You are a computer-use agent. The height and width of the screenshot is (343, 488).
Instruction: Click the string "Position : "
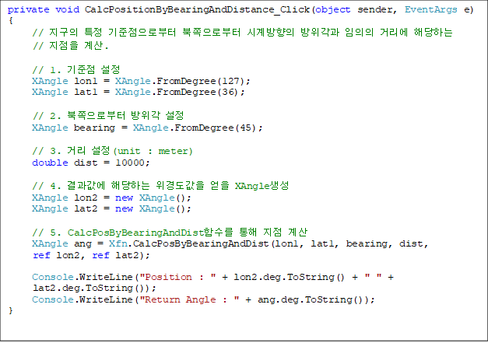tap(177, 277)
